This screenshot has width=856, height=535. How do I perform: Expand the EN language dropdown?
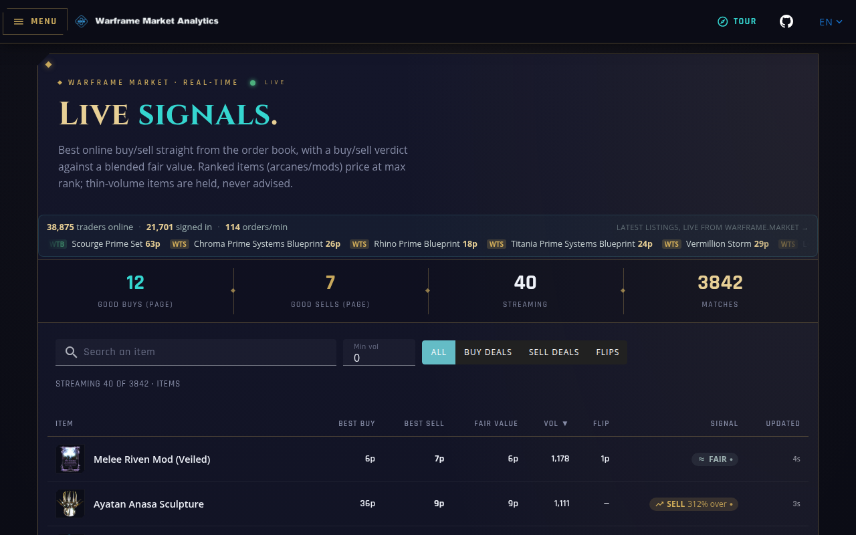point(831,21)
